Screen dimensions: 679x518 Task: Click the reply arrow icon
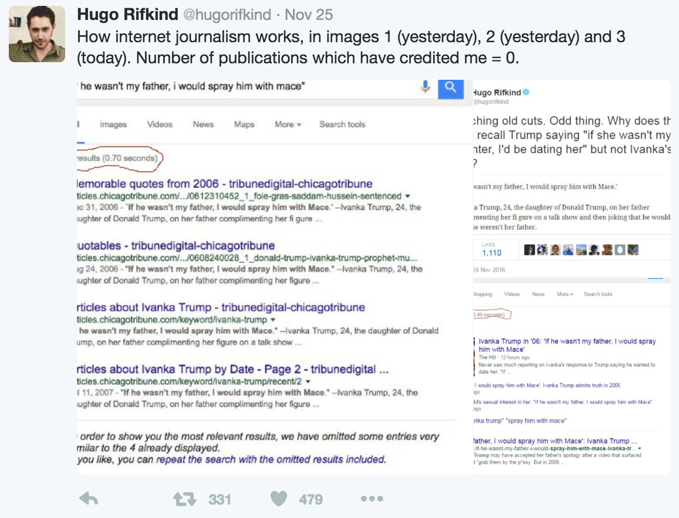[89, 499]
